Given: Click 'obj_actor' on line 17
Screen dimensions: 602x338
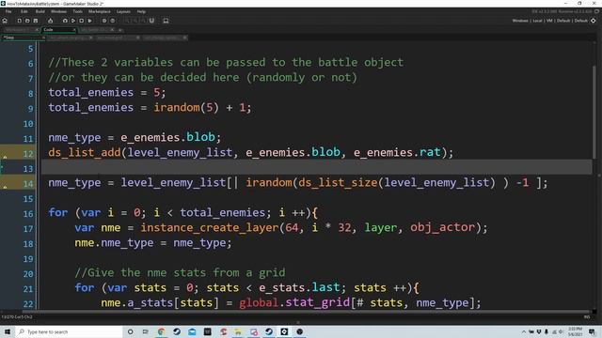Looking at the screenshot, I should click(x=442, y=227).
